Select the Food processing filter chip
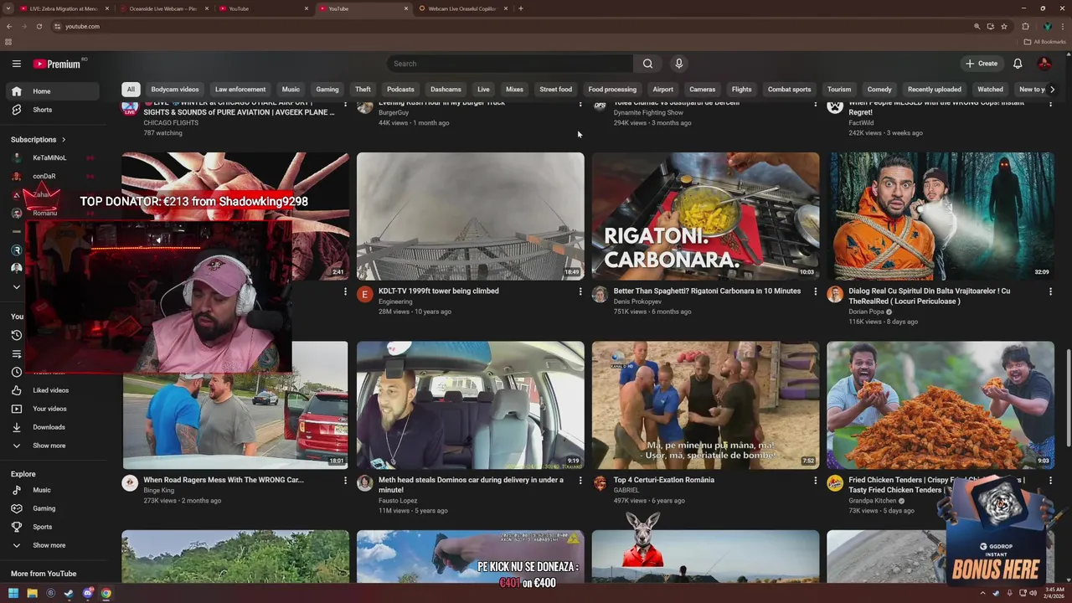Screen dimensions: 1072x603 click(x=612, y=89)
